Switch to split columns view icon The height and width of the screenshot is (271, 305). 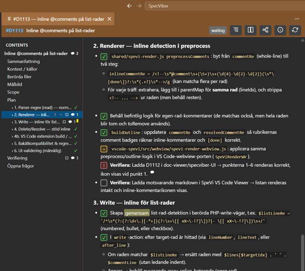(251, 30)
